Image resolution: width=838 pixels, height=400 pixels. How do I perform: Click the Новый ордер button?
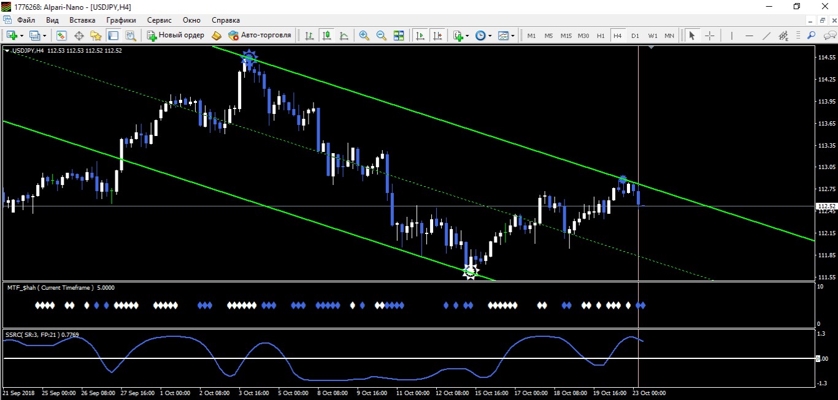coord(175,36)
